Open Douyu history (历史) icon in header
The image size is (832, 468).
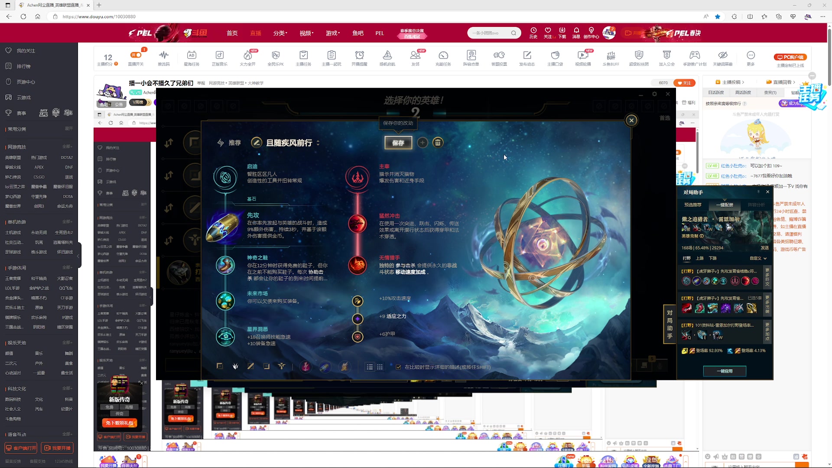tap(533, 33)
